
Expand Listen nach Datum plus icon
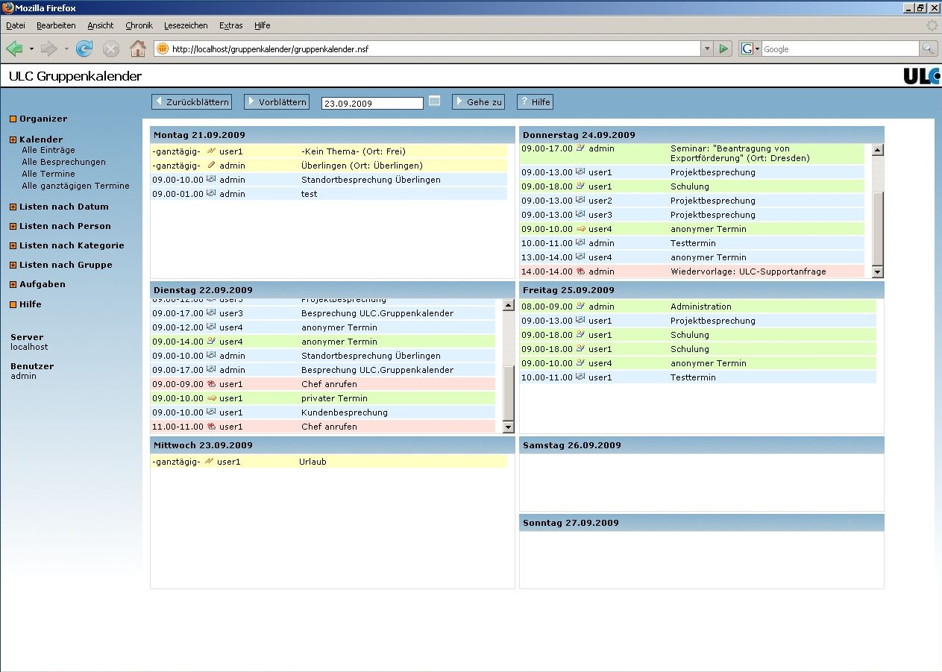13,207
